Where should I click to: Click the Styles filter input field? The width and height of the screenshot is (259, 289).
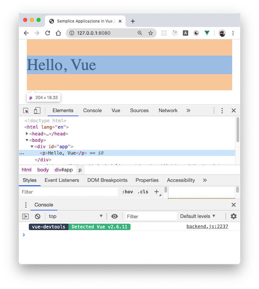(69, 192)
